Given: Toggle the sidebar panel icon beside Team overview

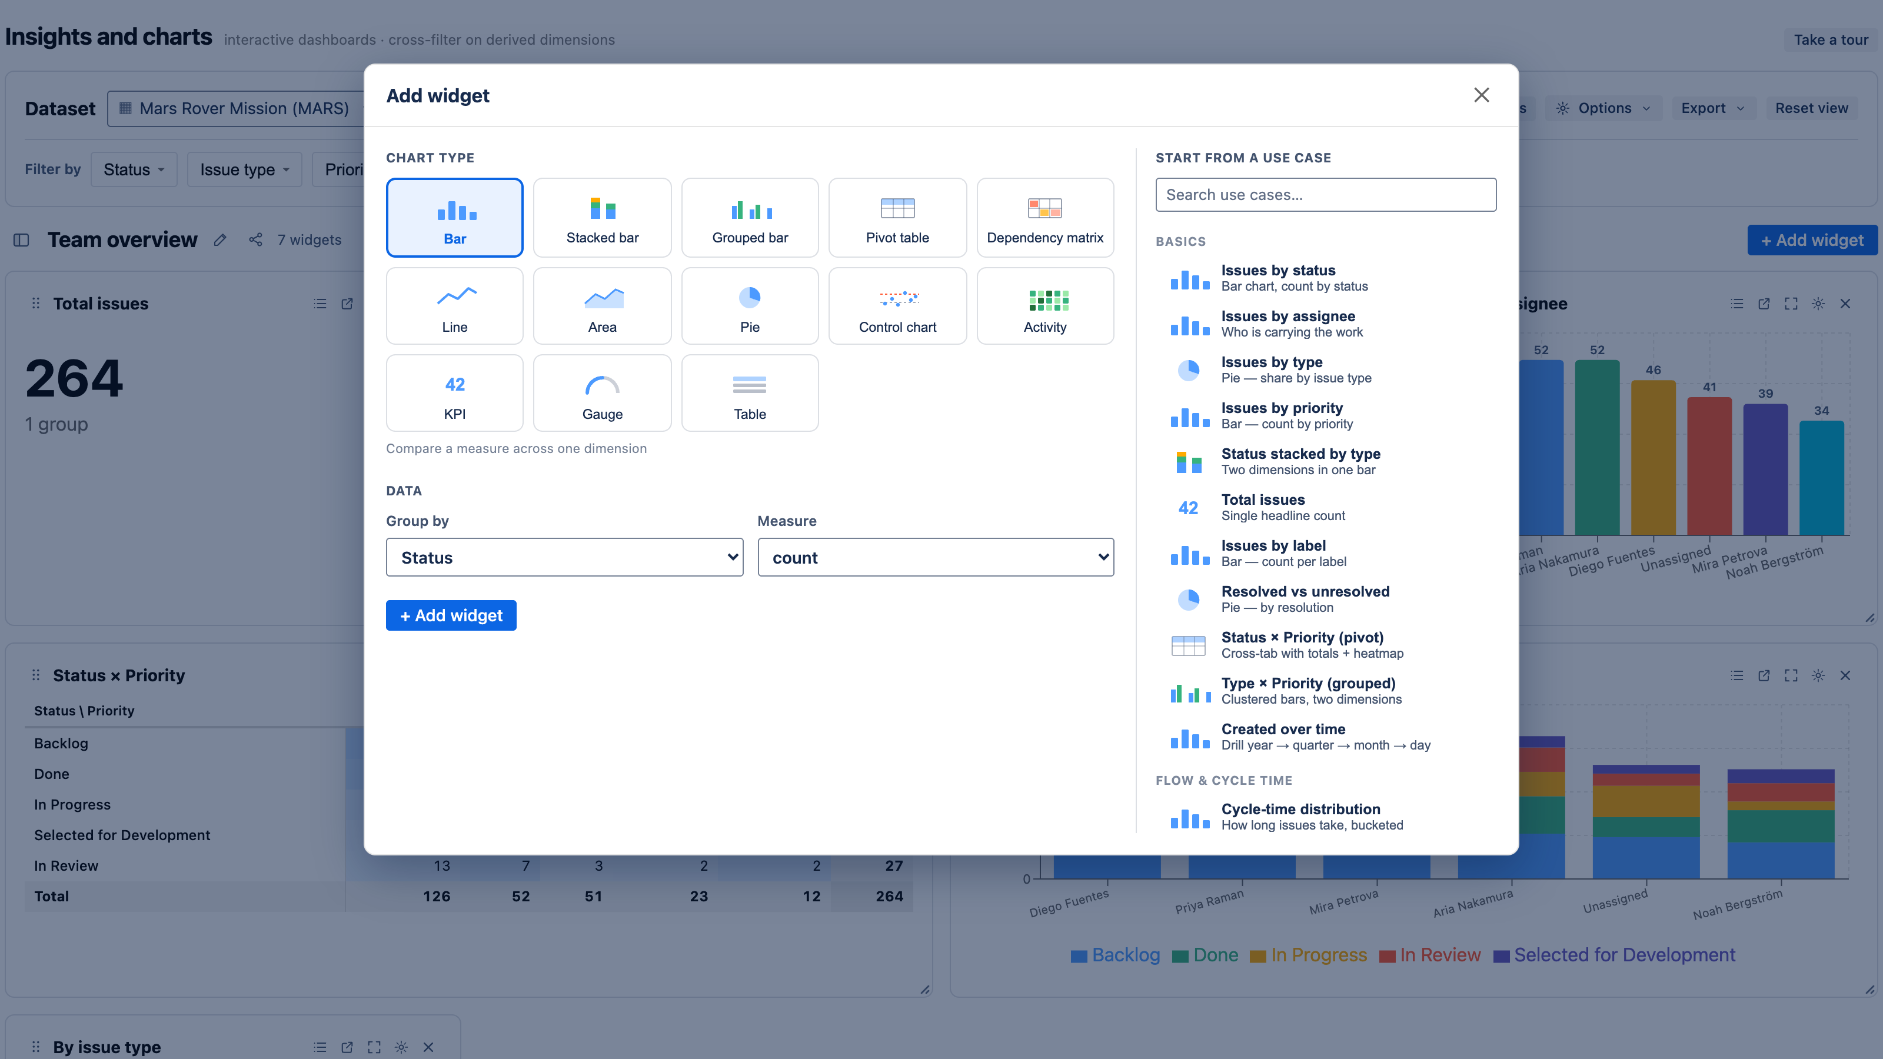Looking at the screenshot, I should pos(21,239).
